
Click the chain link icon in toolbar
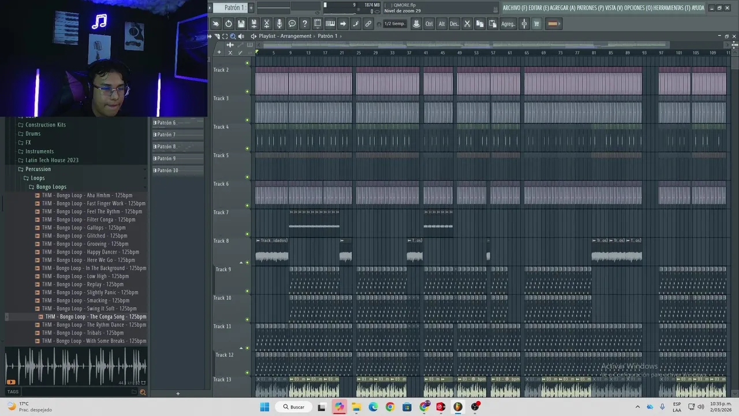tap(368, 24)
